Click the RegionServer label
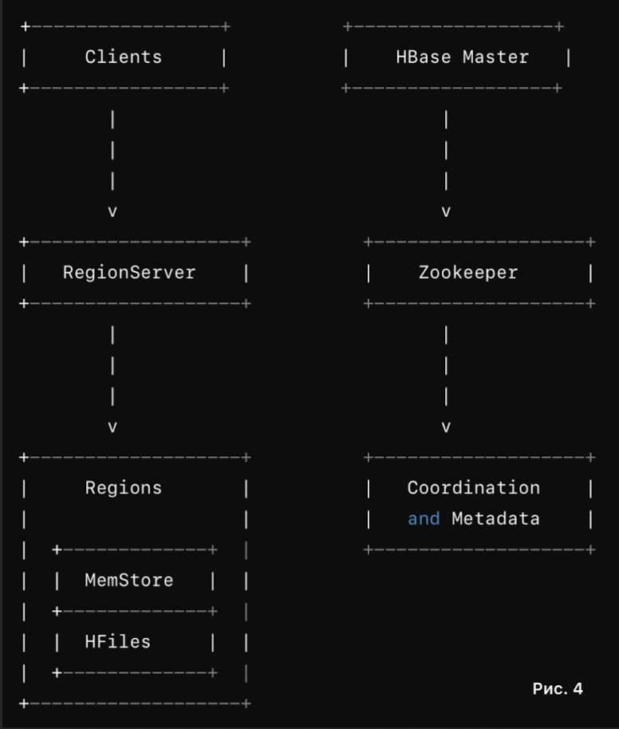Image resolution: width=619 pixels, height=729 pixels. 128,272
